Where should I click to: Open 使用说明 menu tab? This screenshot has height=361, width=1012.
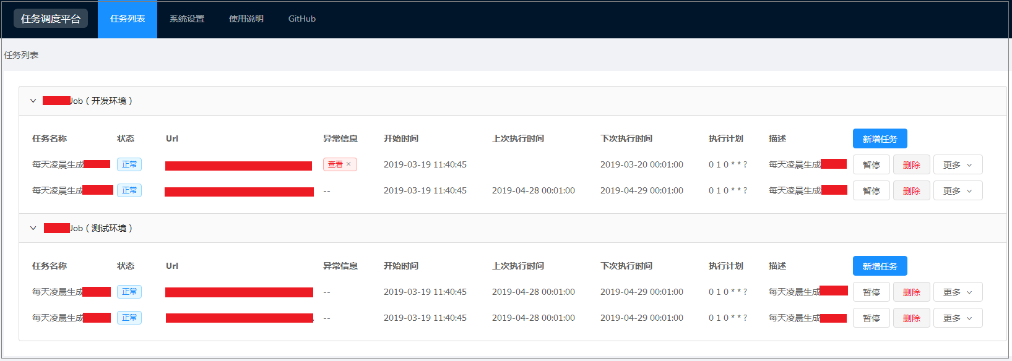(246, 19)
